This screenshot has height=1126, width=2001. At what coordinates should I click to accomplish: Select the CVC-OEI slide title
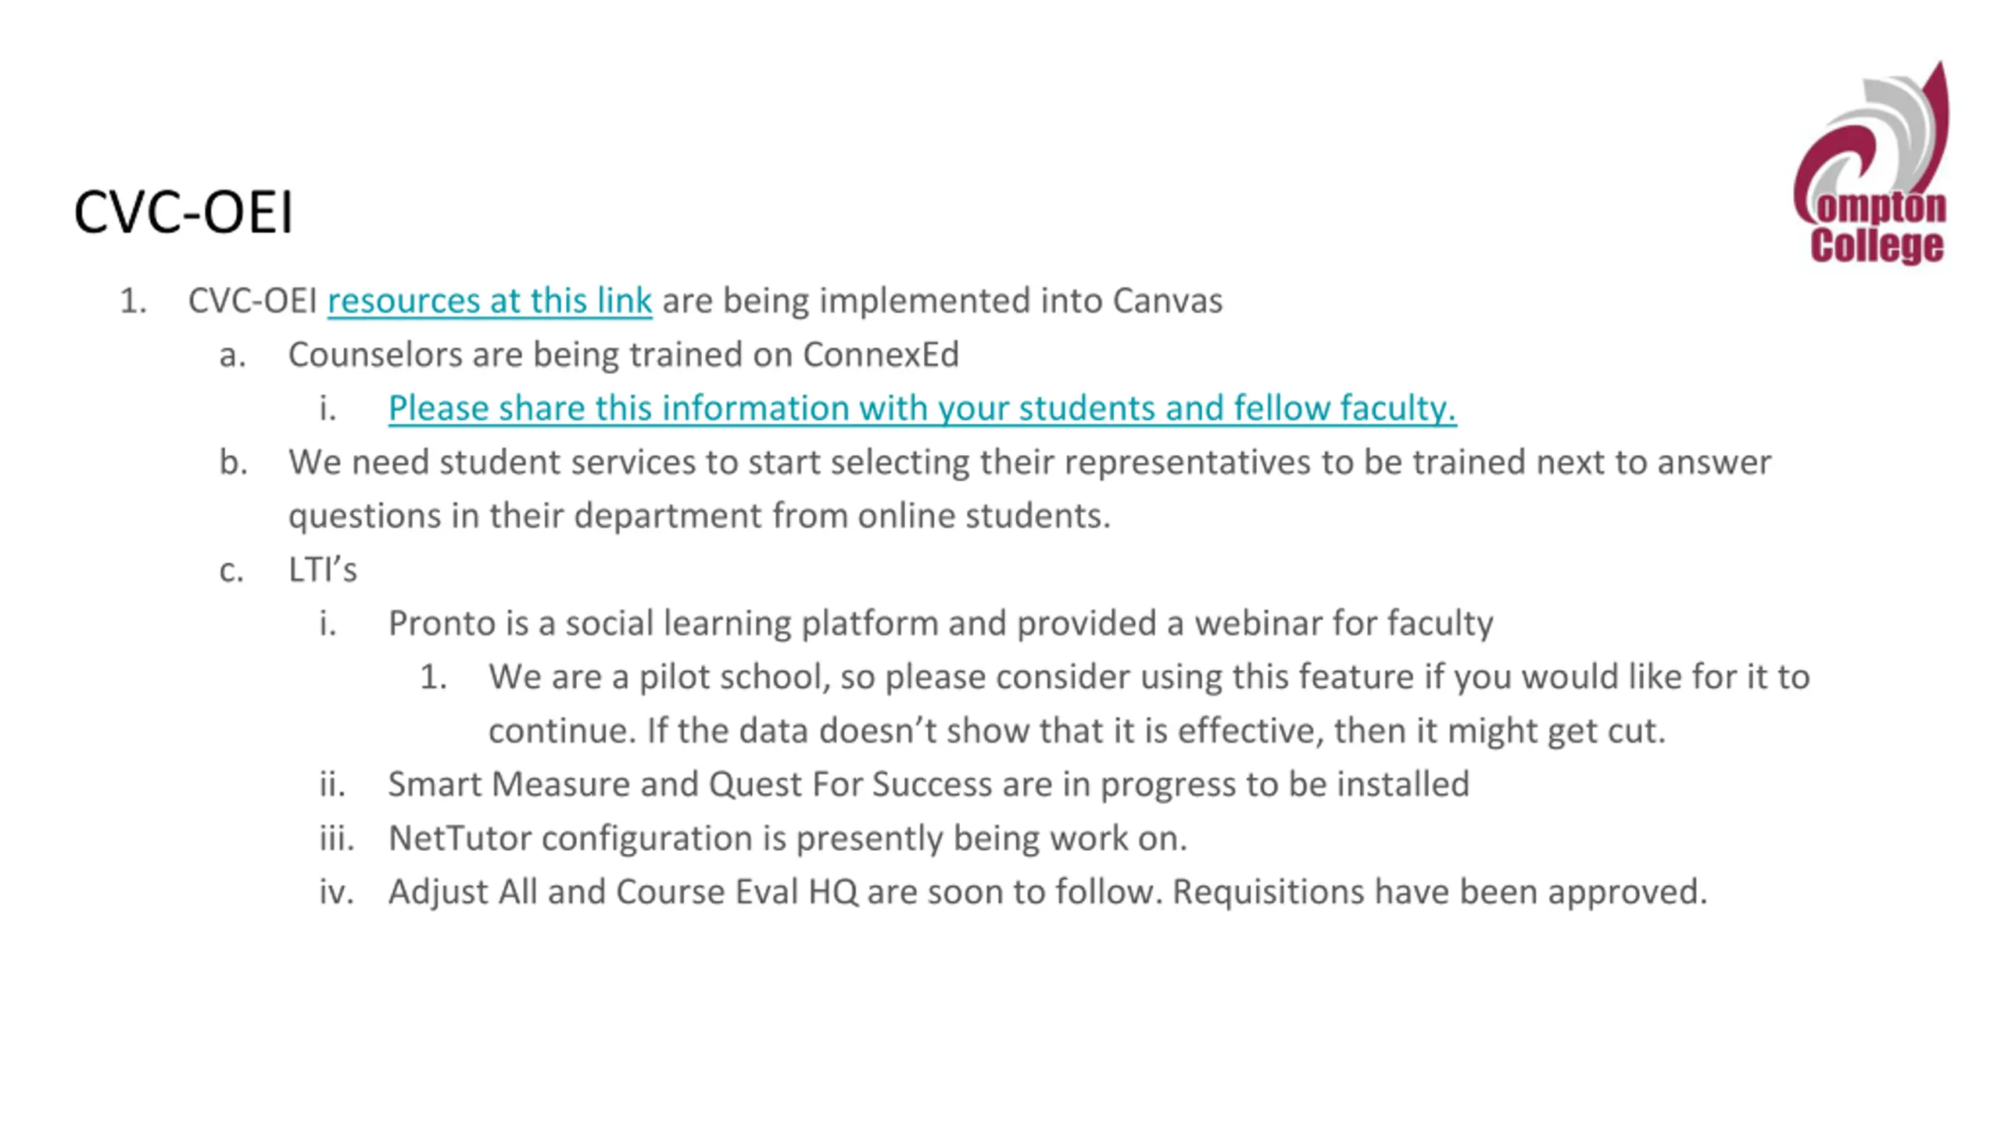184,212
